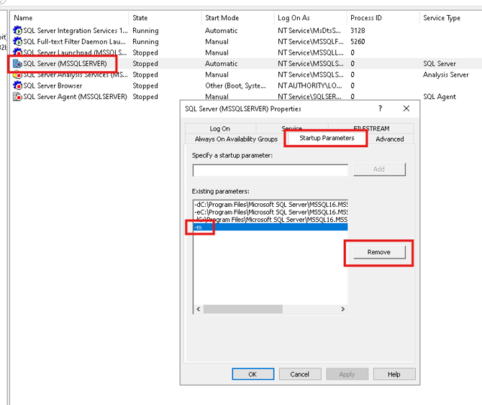Select the -eC:\Program Files parameter row
The image size is (482, 405).
[270, 212]
